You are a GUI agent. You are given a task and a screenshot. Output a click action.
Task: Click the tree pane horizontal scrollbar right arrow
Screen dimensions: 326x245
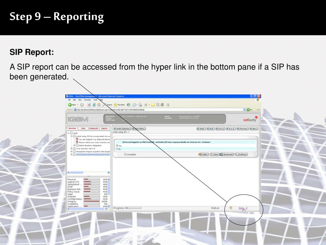click(x=109, y=173)
